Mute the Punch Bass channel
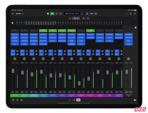Viewport: 148px width, 113px height. click(x=69, y=92)
